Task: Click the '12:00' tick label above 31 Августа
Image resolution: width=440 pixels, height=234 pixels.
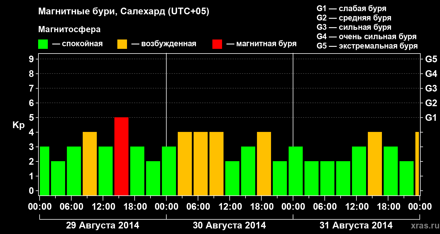Action: 356,207
